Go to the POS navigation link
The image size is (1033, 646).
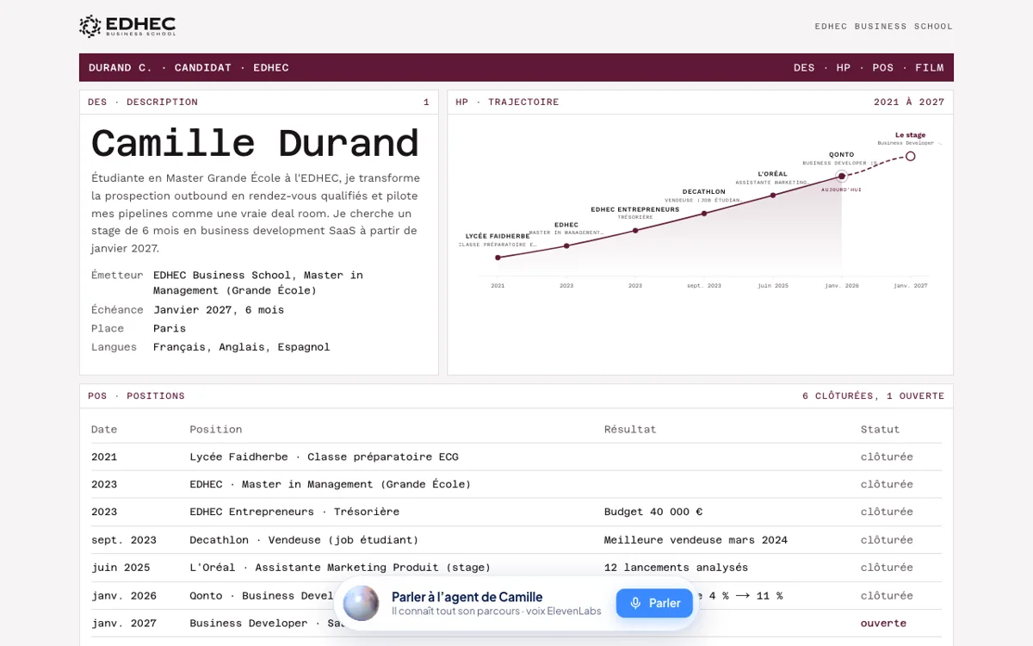882,68
